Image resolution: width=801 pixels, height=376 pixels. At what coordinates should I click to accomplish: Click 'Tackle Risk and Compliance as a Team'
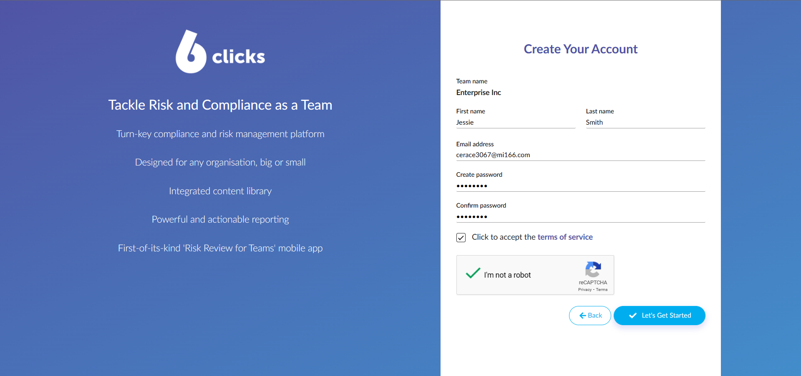(x=220, y=105)
